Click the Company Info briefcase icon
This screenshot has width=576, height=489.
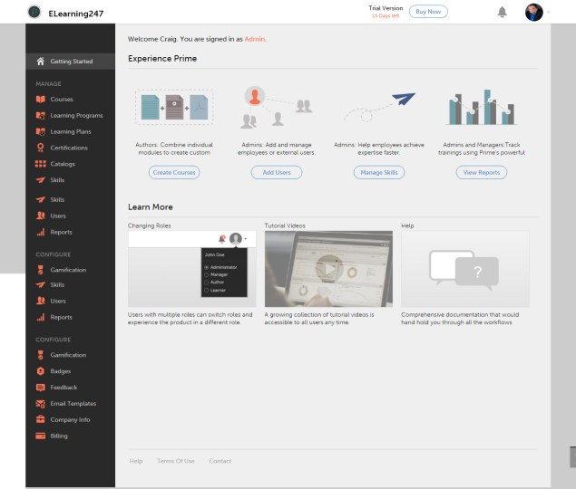point(40,420)
